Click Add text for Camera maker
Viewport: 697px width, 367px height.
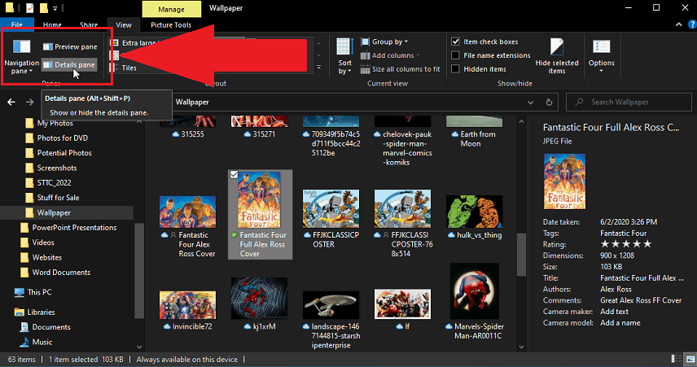pyautogui.click(x=614, y=312)
